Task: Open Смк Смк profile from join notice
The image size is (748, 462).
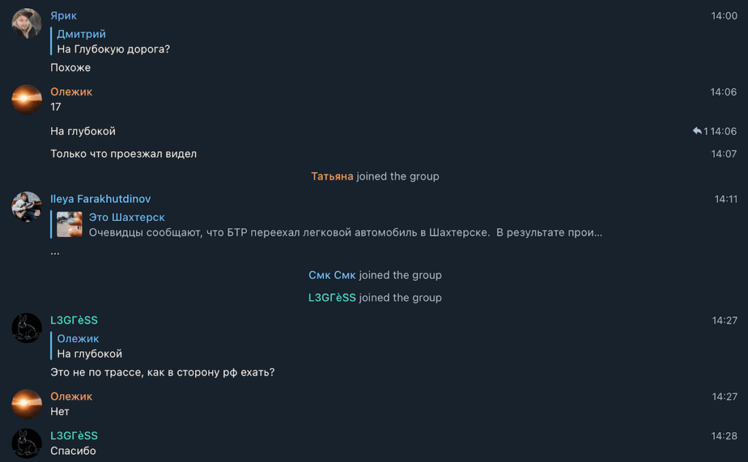Action: coord(332,275)
